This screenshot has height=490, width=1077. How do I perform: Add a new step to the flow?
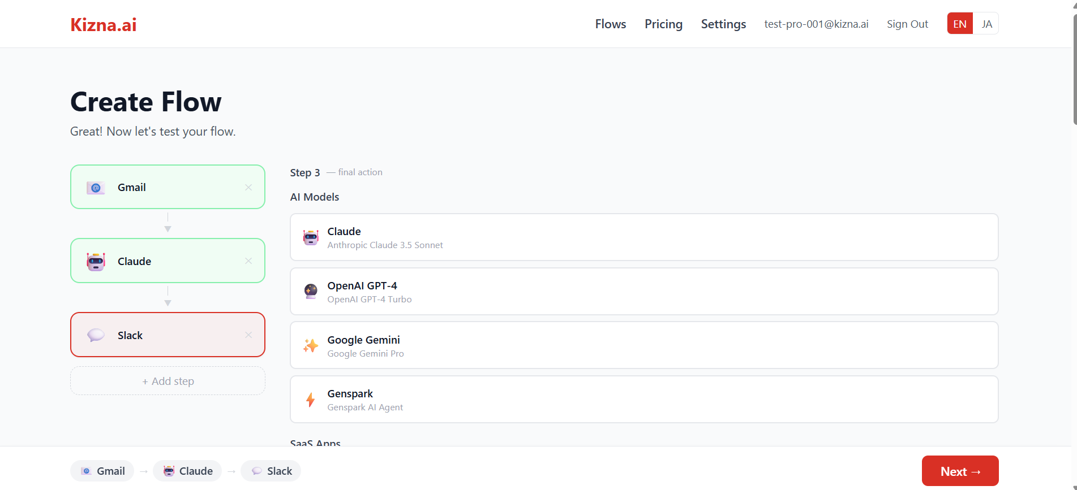pos(168,381)
